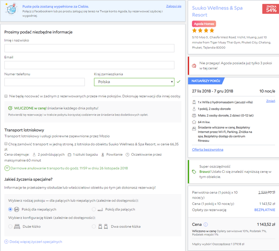Viewport: 279px width, 251px height.
Task: Click the text '10 noc/e'
Action: coord(267,91)
